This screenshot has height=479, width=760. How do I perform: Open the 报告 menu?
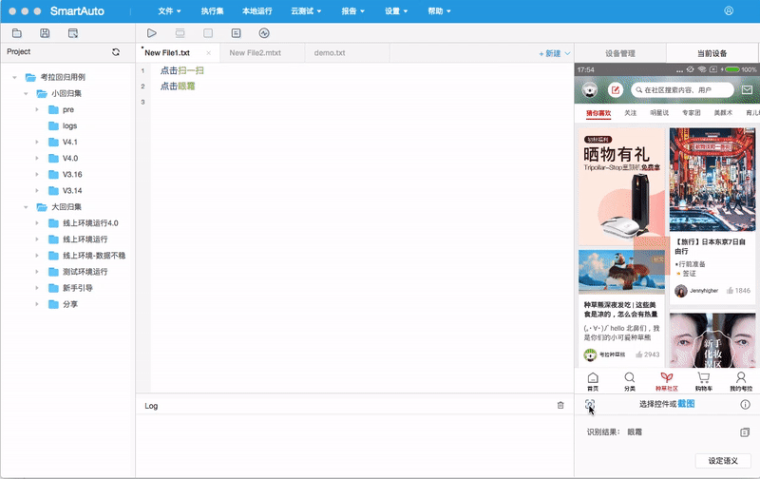pos(352,10)
